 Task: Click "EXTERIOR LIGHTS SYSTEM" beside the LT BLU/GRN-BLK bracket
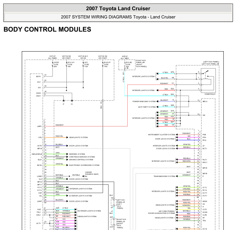(89, 211)
